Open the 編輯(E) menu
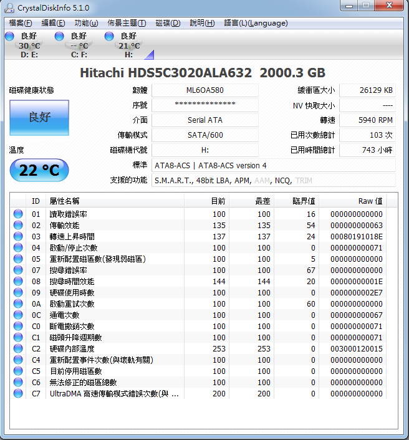409x440 pixels. (54, 23)
